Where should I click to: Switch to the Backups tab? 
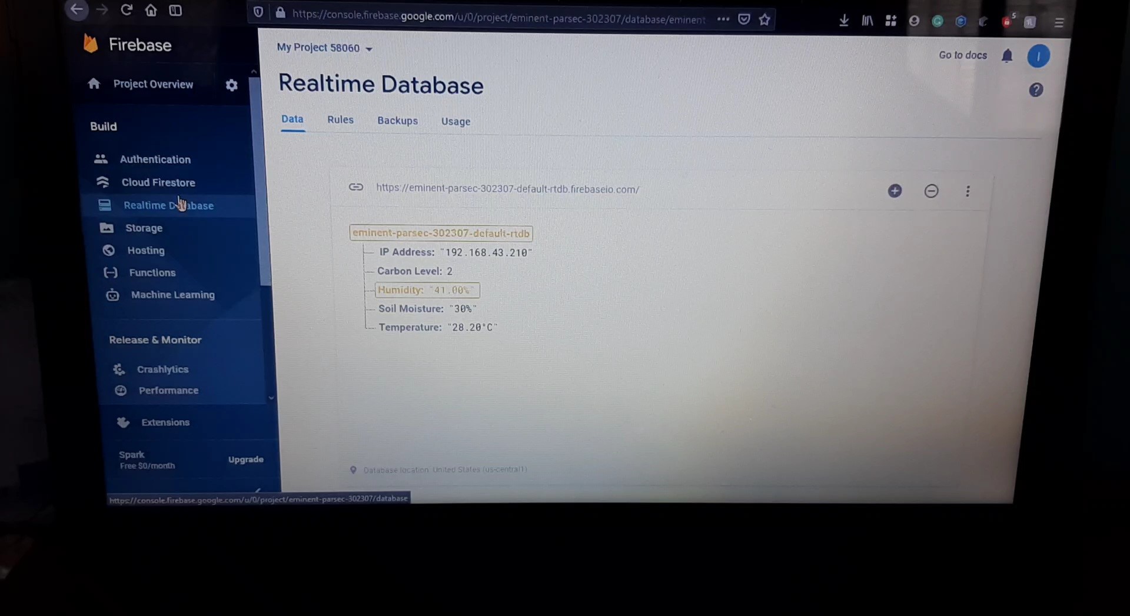coord(397,121)
